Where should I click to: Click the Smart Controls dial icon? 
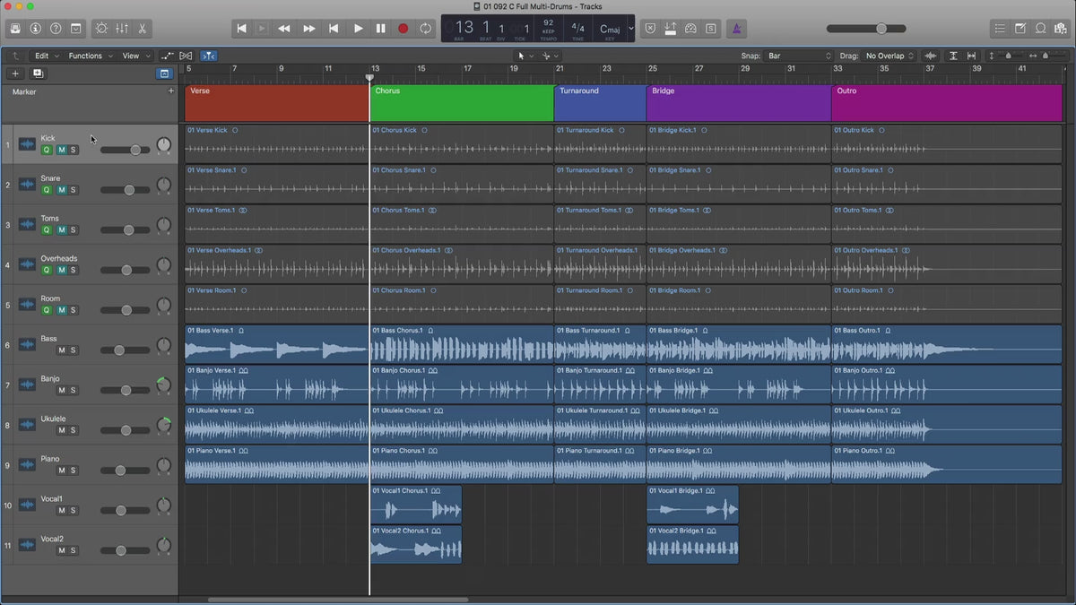100,29
